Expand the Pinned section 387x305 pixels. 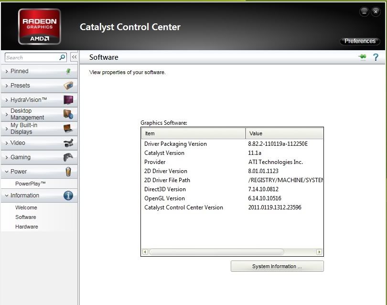pyautogui.click(x=39, y=71)
